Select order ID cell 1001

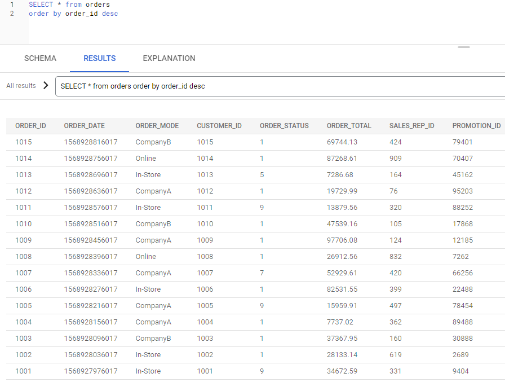click(24, 371)
